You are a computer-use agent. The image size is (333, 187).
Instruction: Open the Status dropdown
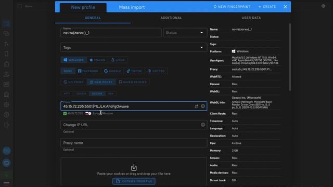pos(185,33)
